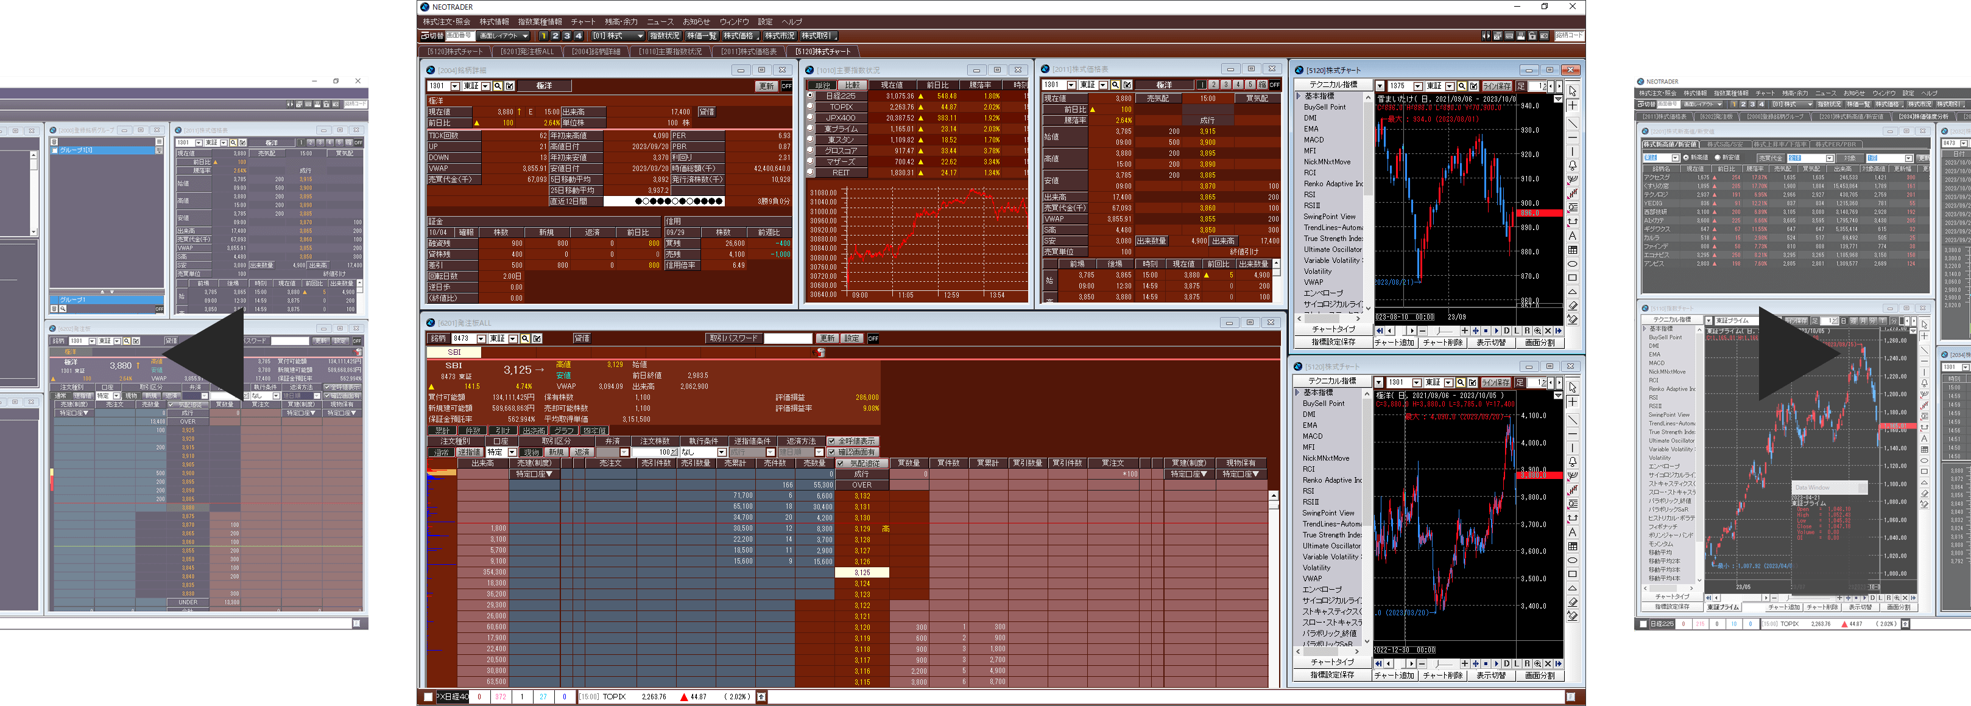Image resolution: width=1971 pixels, height=706 pixels.
Task: Click the magnifier search icon in 発注板ALL panel
Action: point(525,339)
